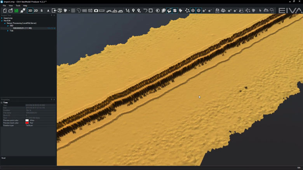
Task: Click the camera screenshot icon
Action: tap(96, 10)
